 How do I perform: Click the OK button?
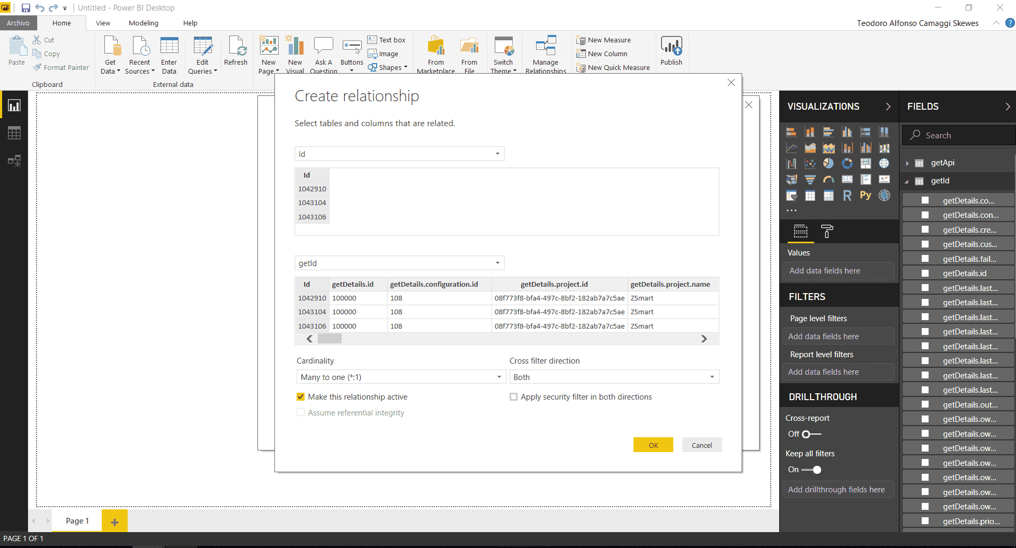pyautogui.click(x=653, y=445)
